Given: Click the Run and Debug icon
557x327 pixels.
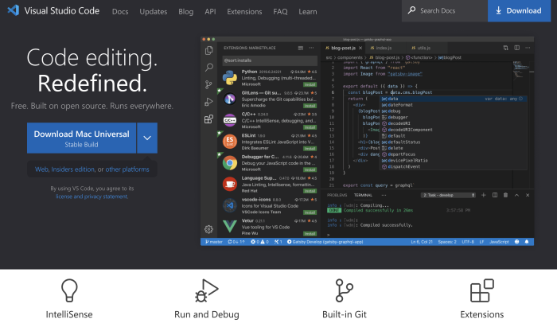Looking at the screenshot, I should click(x=206, y=291).
